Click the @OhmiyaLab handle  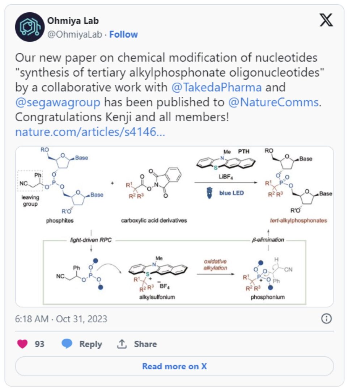point(75,34)
